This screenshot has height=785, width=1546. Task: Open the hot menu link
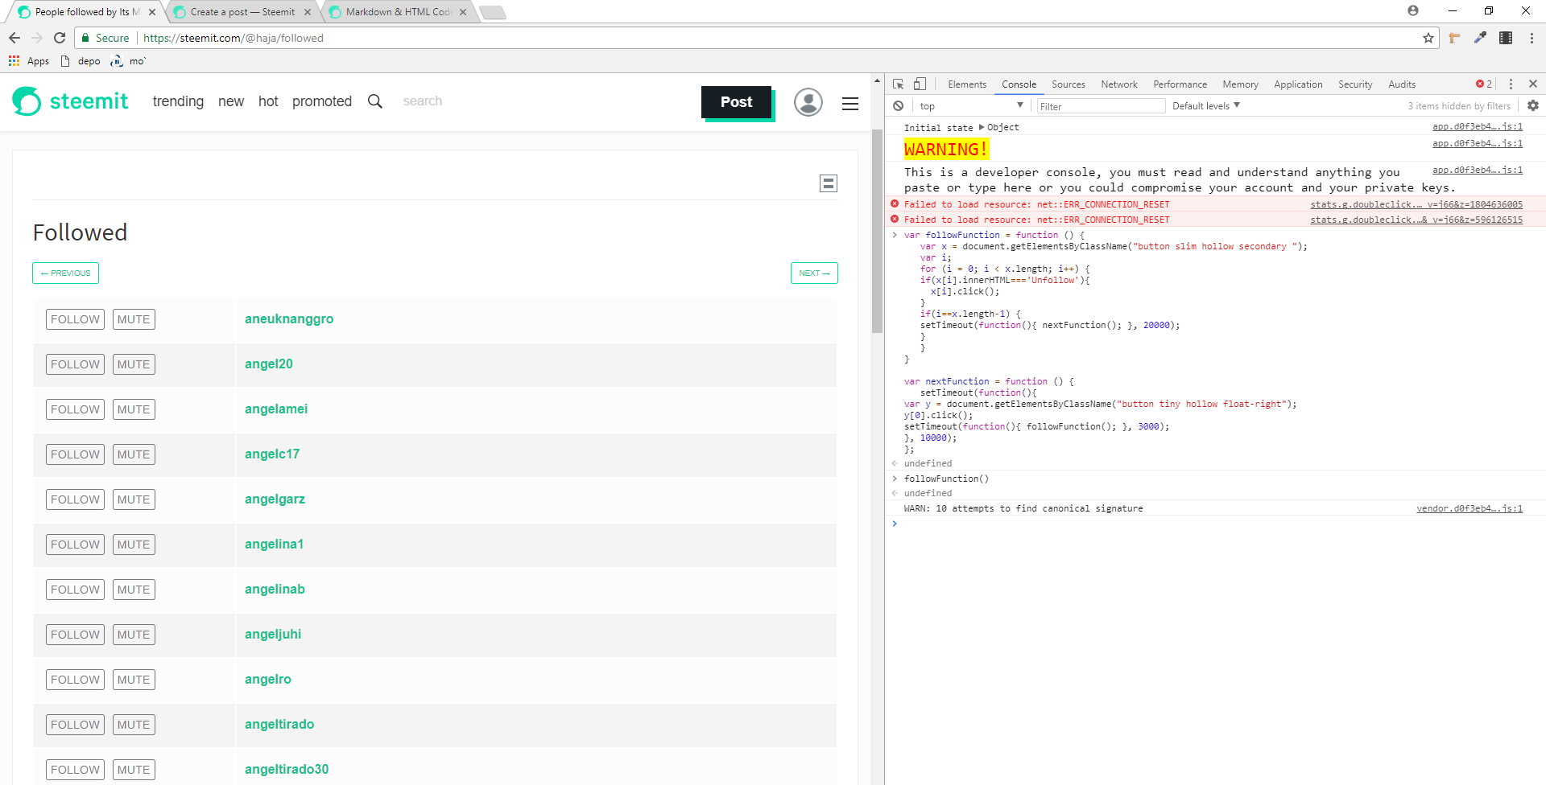coord(268,101)
